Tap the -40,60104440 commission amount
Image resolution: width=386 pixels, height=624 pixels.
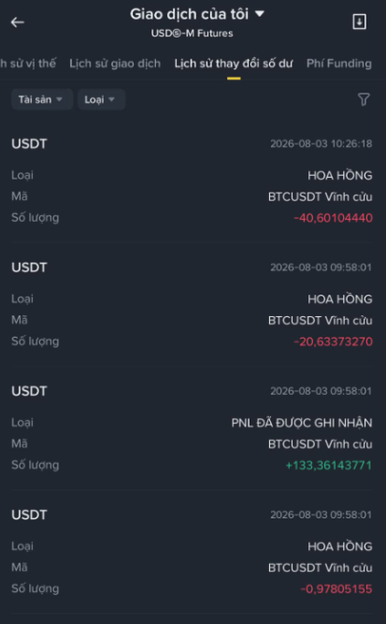(x=333, y=218)
